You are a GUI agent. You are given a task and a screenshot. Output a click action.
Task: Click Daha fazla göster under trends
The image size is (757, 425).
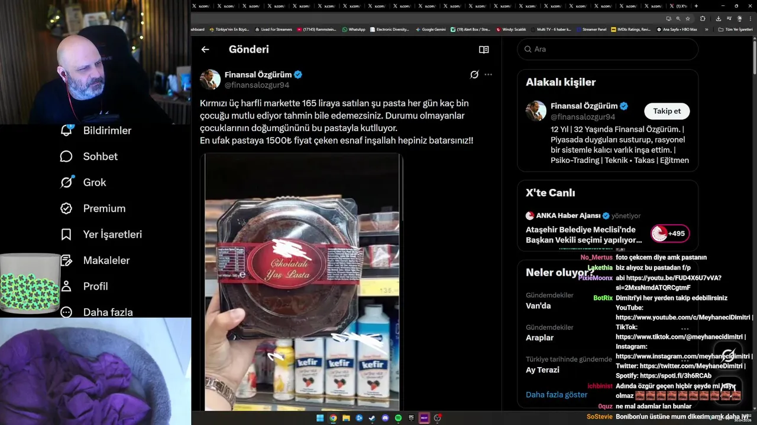tap(557, 394)
